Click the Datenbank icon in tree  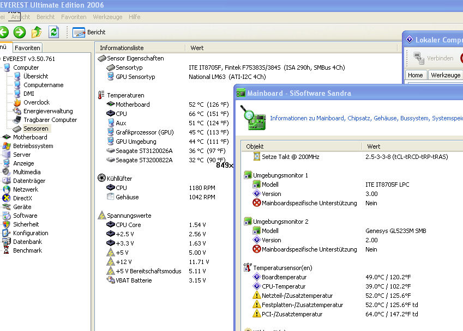(7, 242)
